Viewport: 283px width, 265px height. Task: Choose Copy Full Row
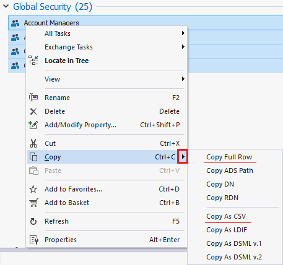[229, 157]
